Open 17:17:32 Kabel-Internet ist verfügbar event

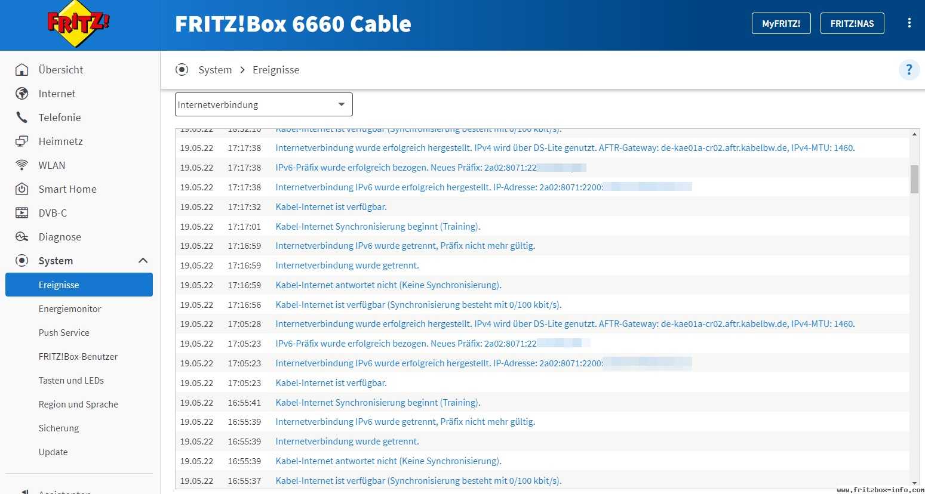click(x=331, y=207)
